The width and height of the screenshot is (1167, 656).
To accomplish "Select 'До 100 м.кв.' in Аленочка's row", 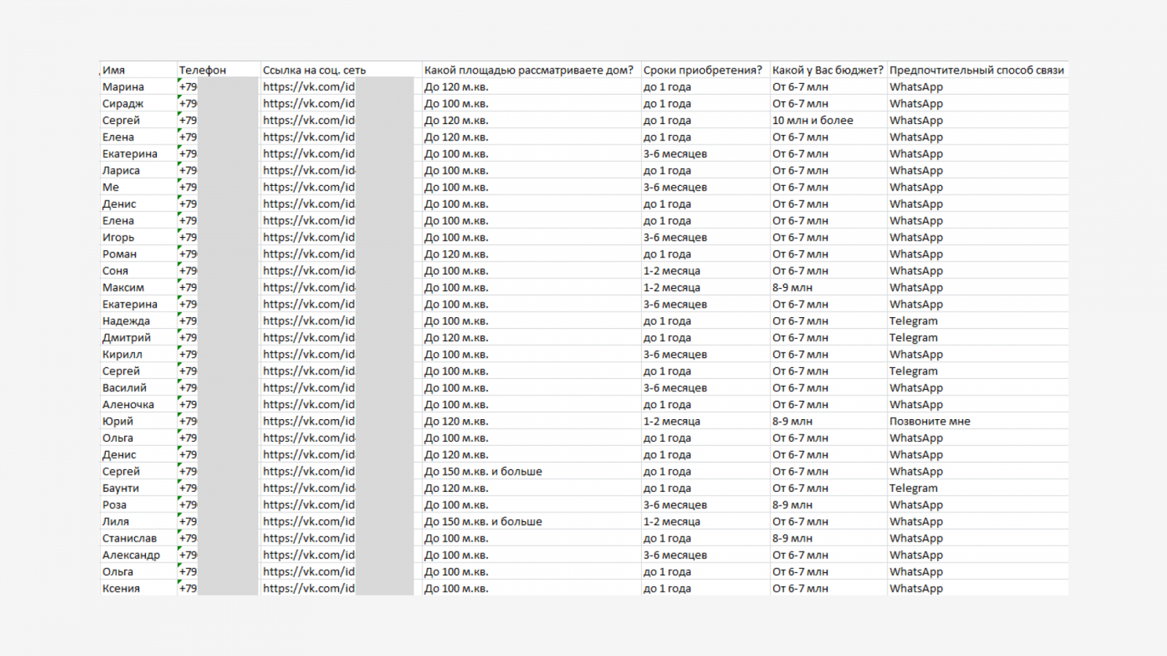I will point(457,405).
